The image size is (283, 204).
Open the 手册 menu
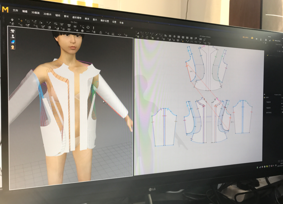[x=122, y=22]
